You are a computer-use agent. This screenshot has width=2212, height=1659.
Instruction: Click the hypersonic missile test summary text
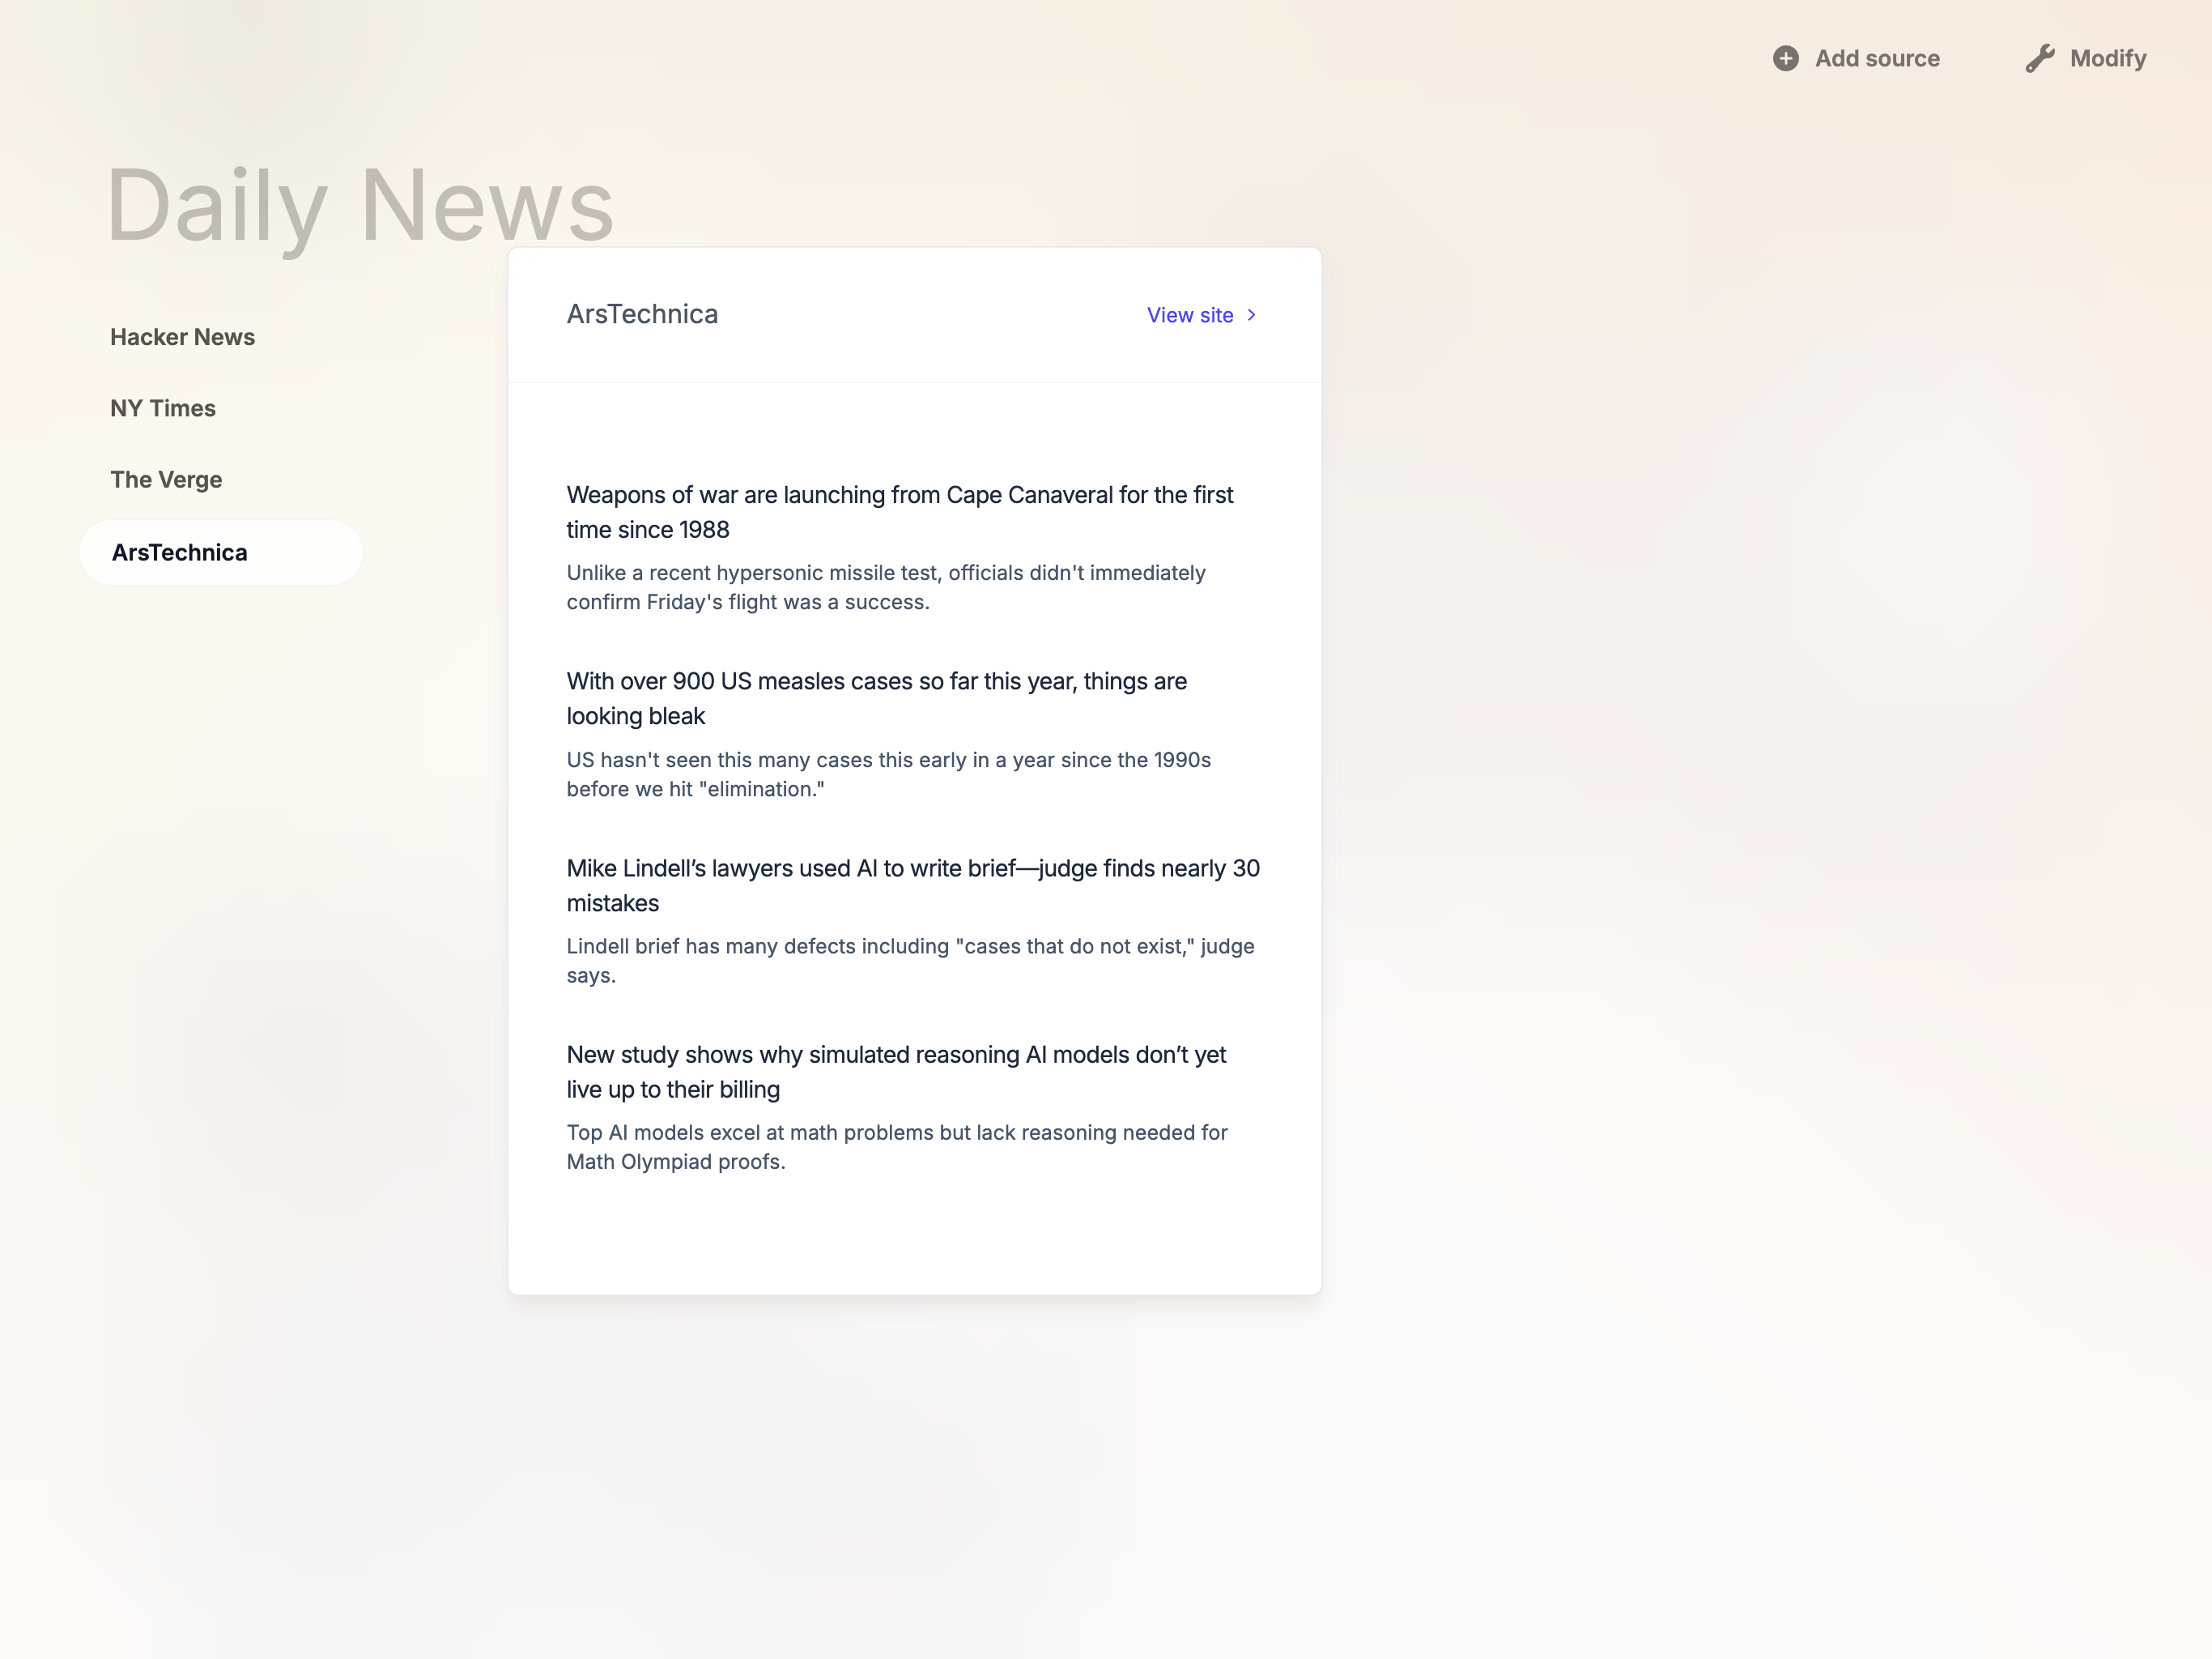886,587
